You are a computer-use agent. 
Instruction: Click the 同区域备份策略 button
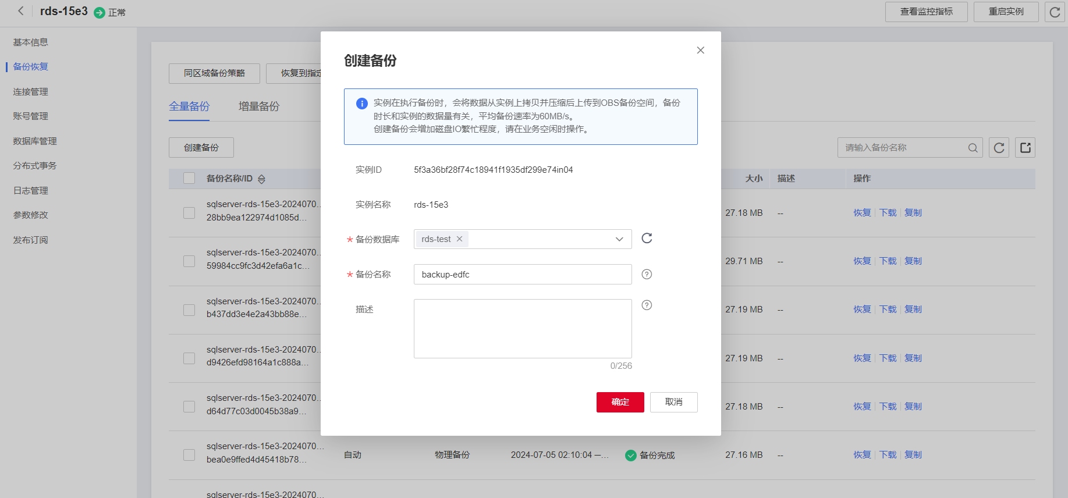[214, 73]
